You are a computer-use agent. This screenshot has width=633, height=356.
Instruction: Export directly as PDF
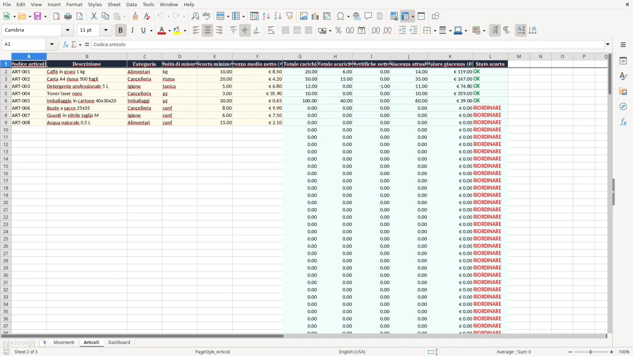click(56, 16)
